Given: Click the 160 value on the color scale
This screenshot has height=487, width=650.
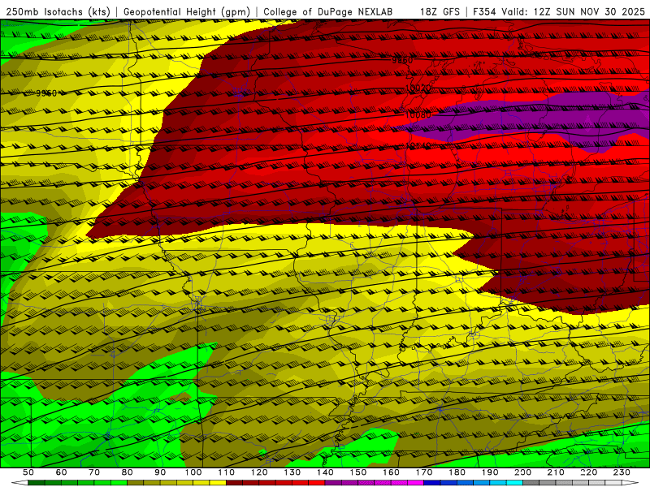Looking at the screenshot, I should point(391,472).
